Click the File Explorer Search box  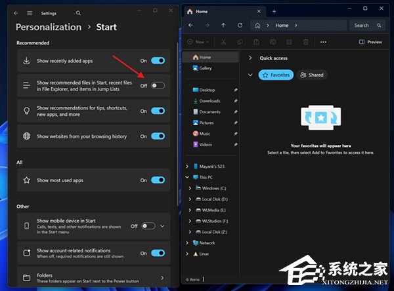point(367,26)
